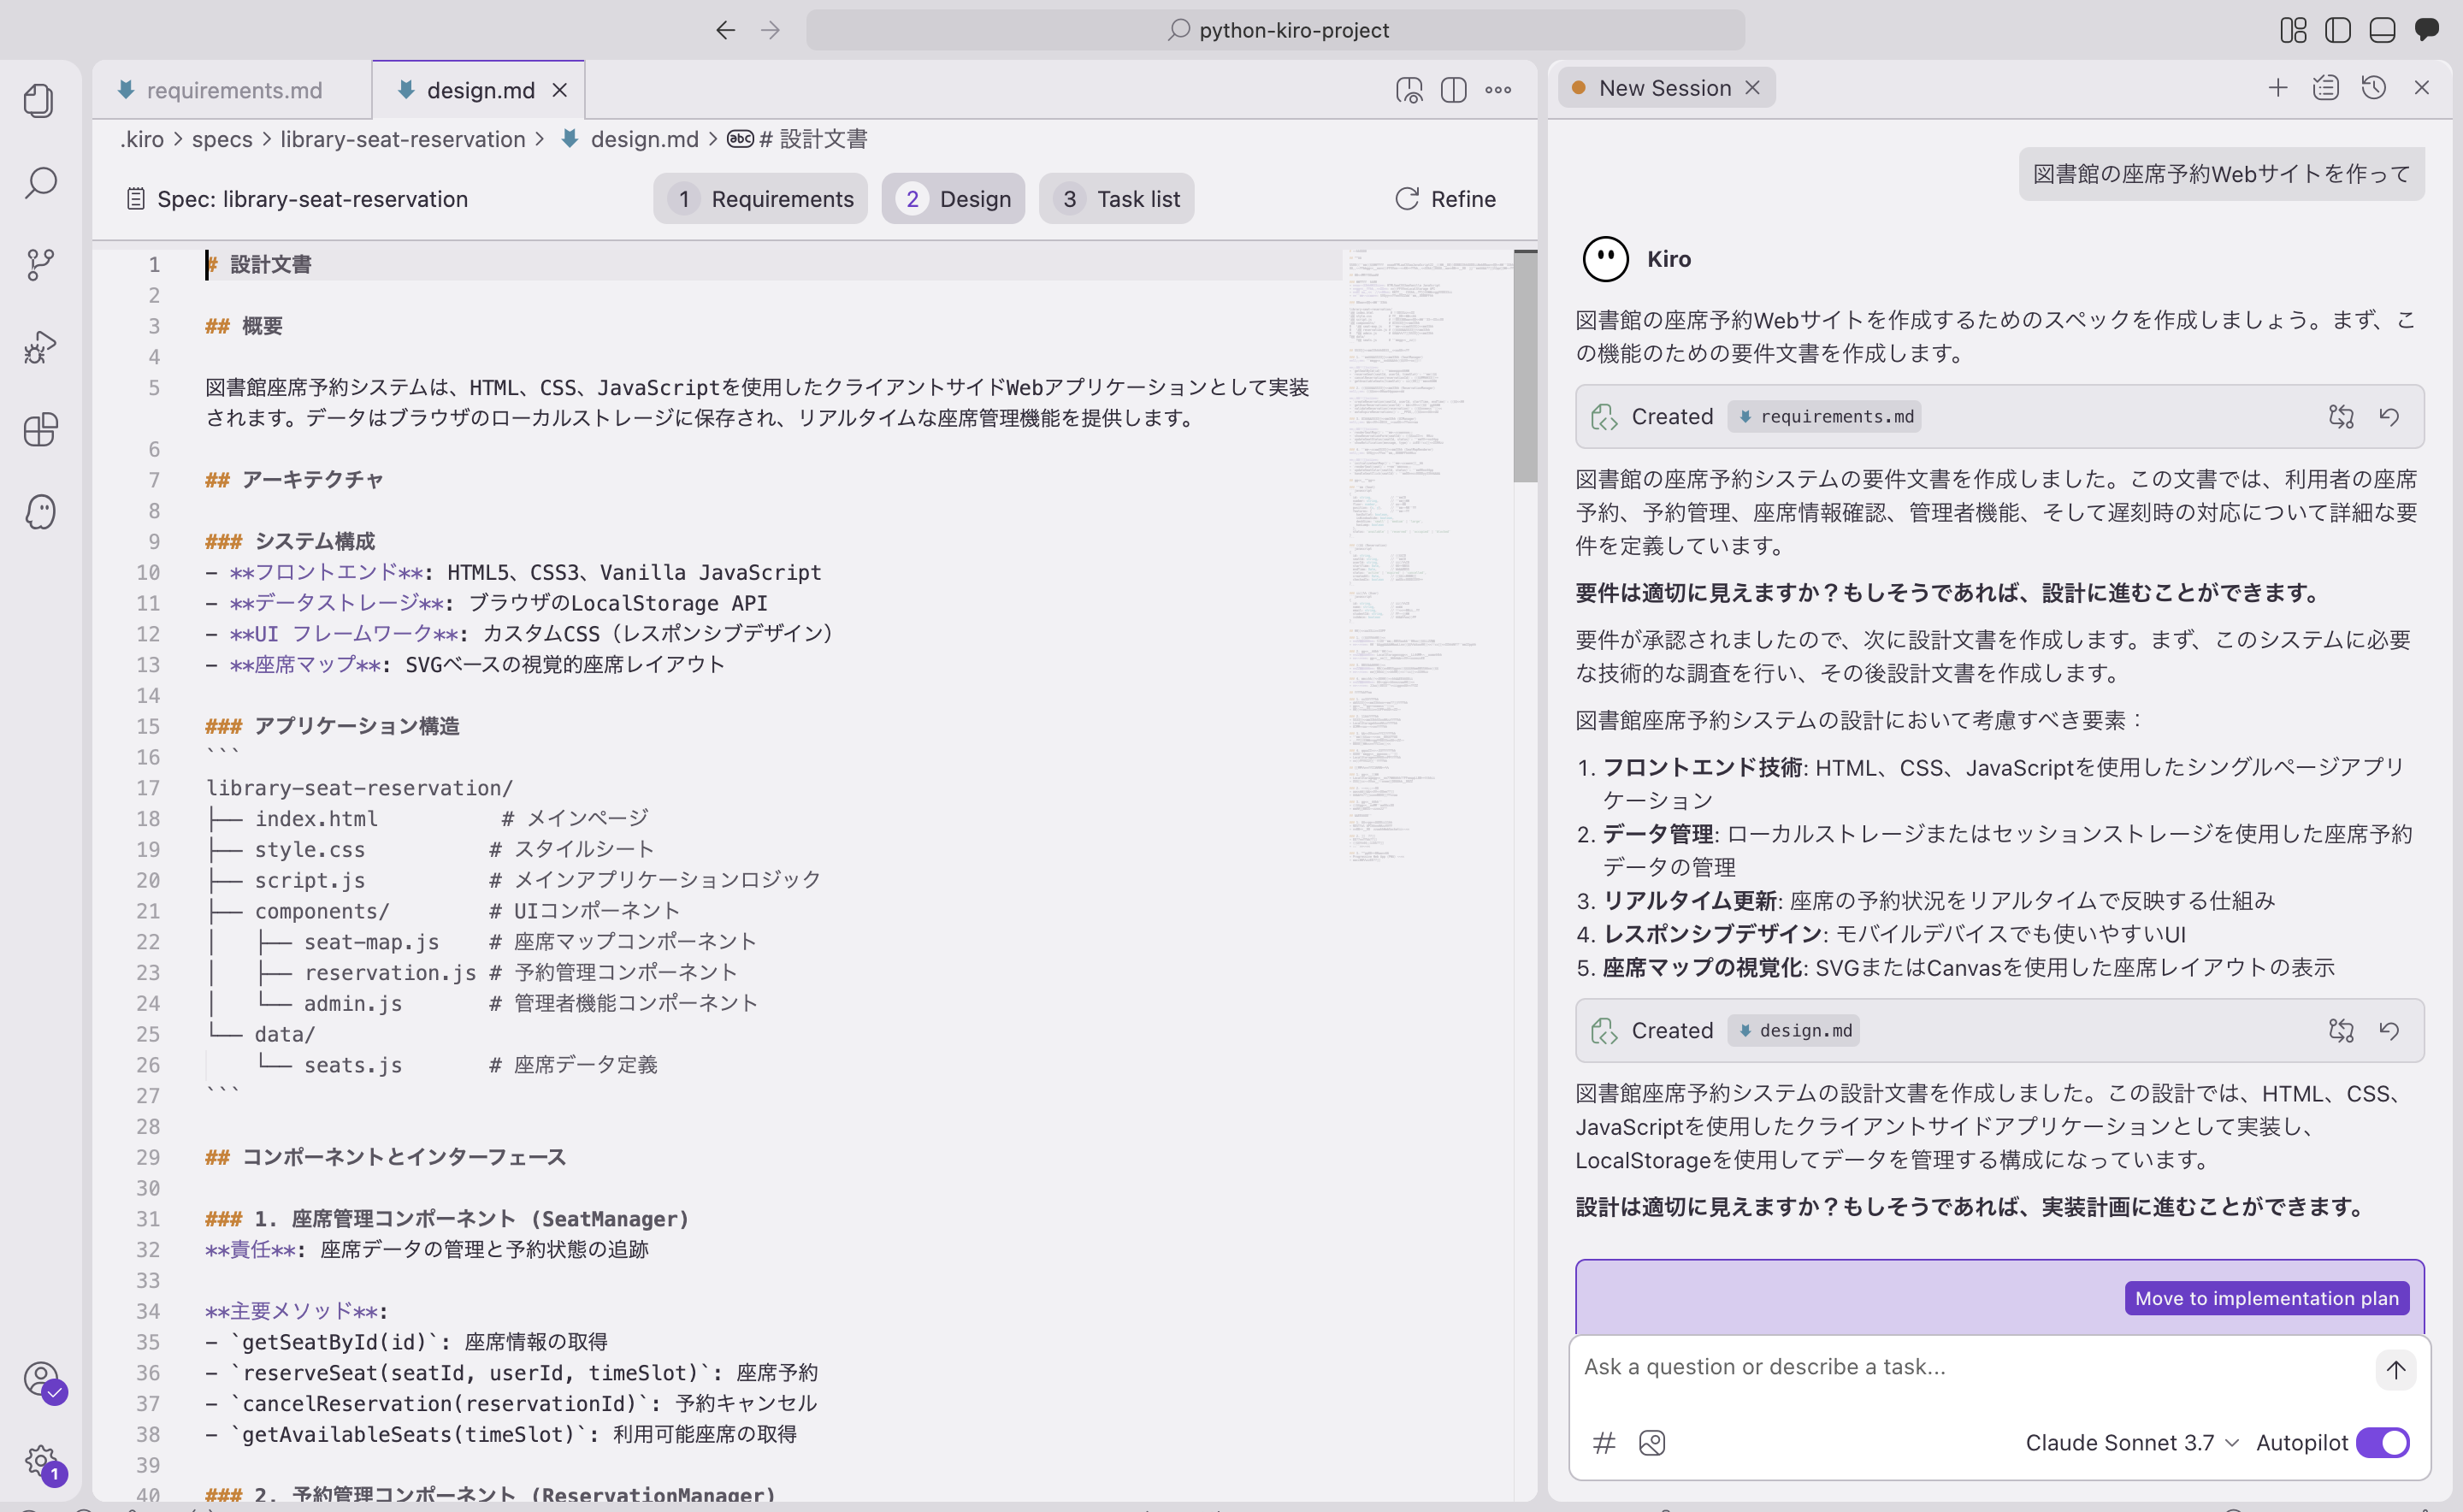Click the specs breadcrumb segment
Viewport: 2463px width, 1512px height.
coord(222,139)
